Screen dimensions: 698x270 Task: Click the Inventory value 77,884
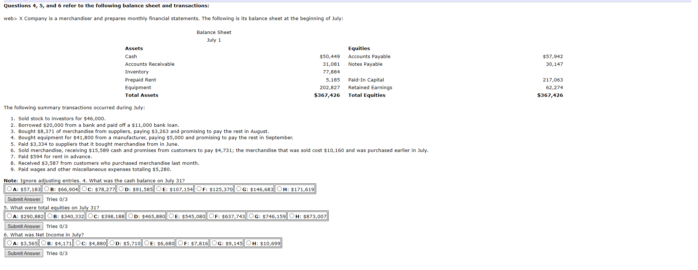(331, 72)
